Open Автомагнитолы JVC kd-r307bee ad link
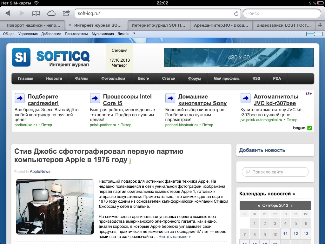325x244 pixels. (x=276, y=100)
